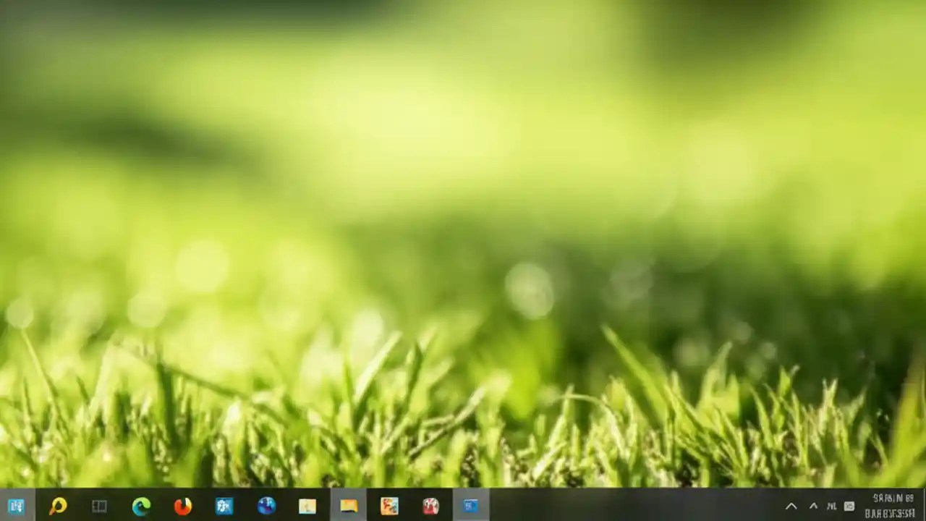Open the globe-shaped browser icon
Image resolution: width=926 pixels, height=521 pixels.
click(x=266, y=506)
